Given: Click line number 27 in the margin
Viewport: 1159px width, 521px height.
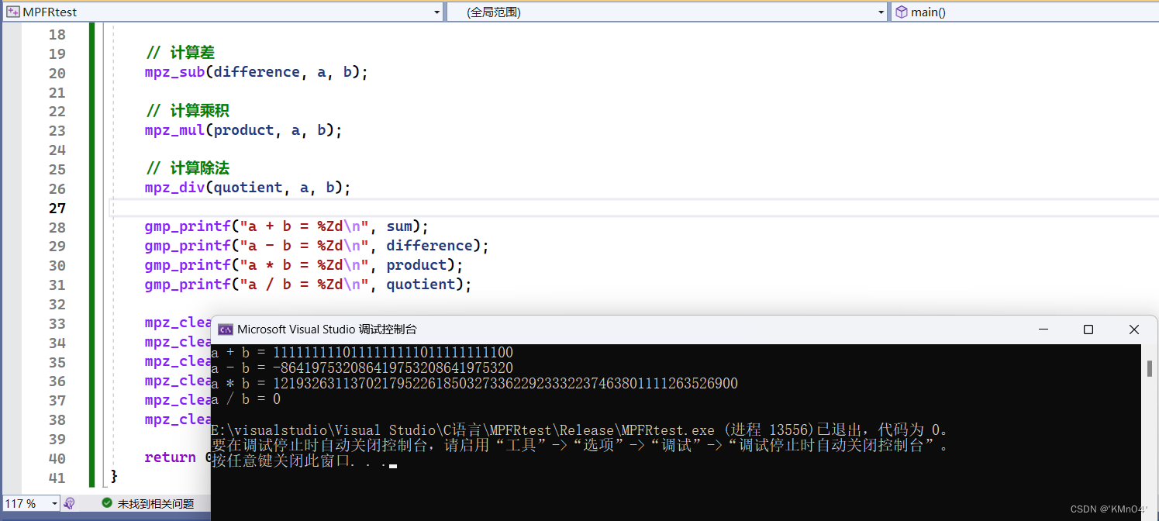Looking at the screenshot, I should [57, 207].
